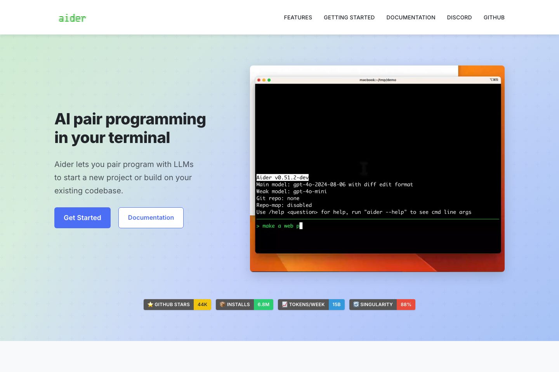Click the 44K stars count

coord(202,305)
